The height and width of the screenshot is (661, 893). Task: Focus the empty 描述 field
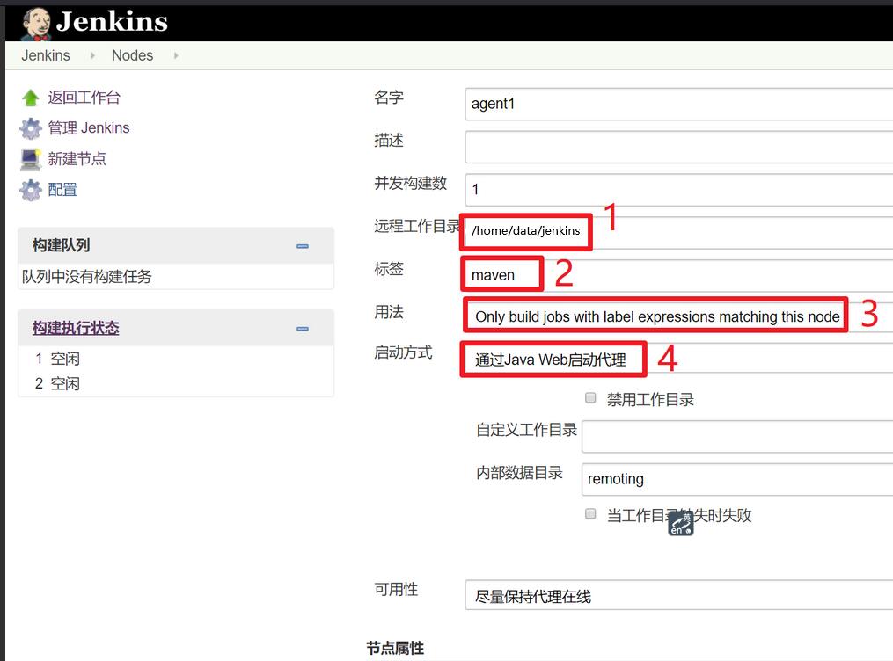pyautogui.click(x=679, y=147)
